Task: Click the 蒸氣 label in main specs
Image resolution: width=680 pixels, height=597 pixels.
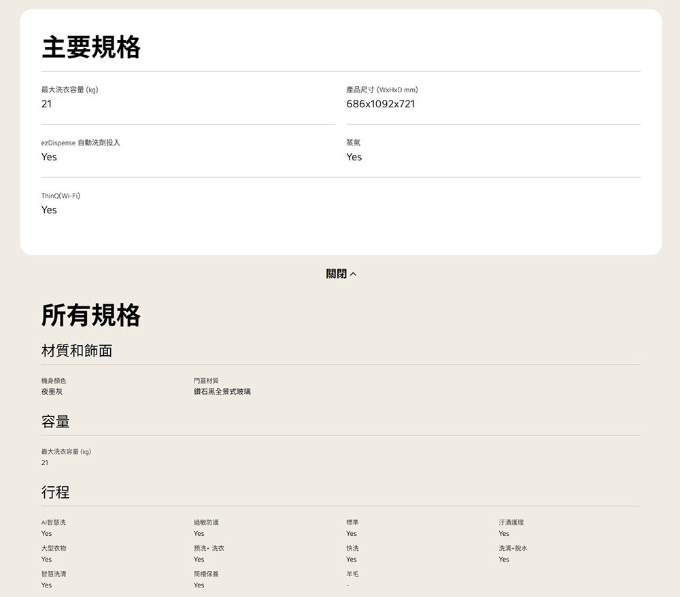Action: tap(353, 143)
